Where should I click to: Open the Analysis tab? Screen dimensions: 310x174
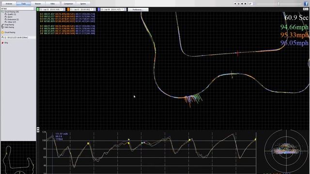coord(9,3)
